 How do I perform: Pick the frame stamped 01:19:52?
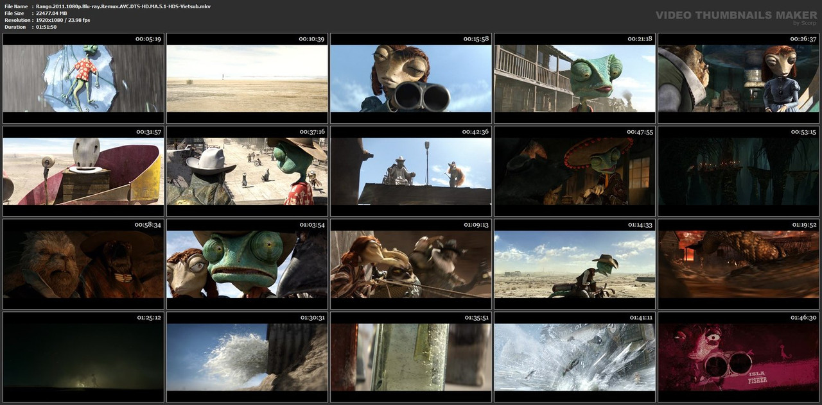(x=739, y=264)
